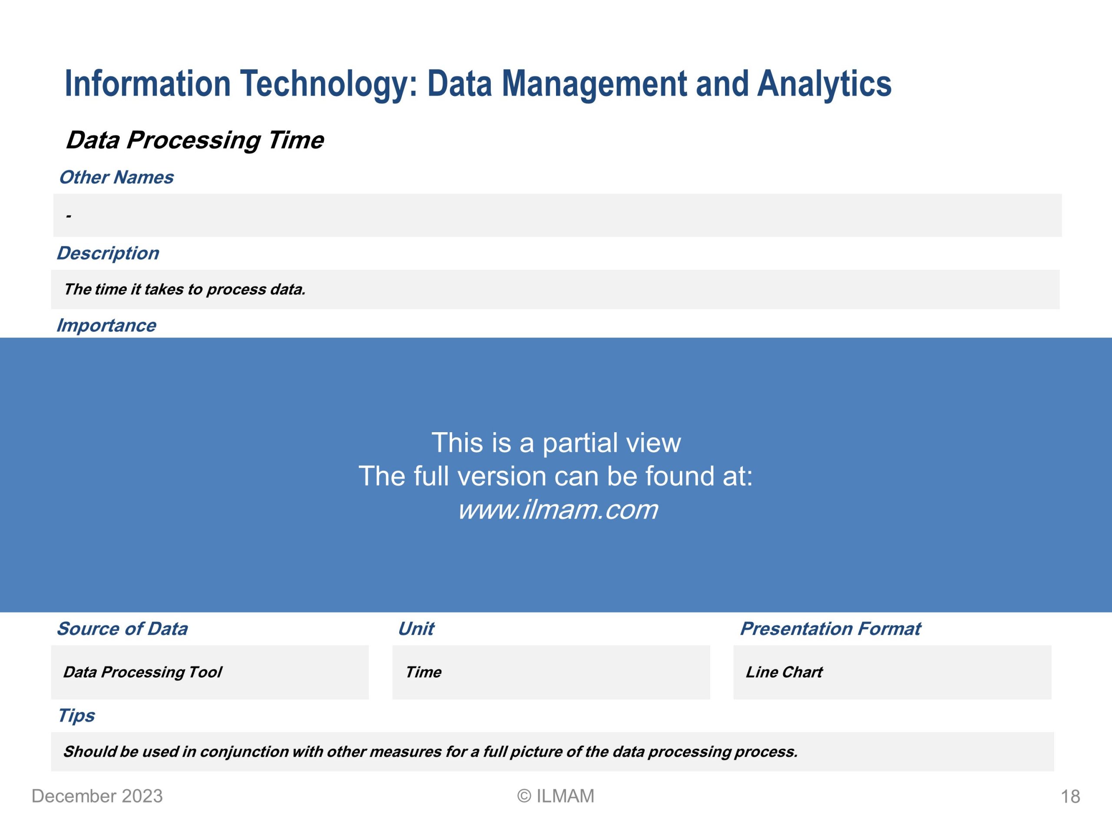Click the Data Processing Time subtitle
Viewport: 1112px width, 834px height.
[195, 140]
